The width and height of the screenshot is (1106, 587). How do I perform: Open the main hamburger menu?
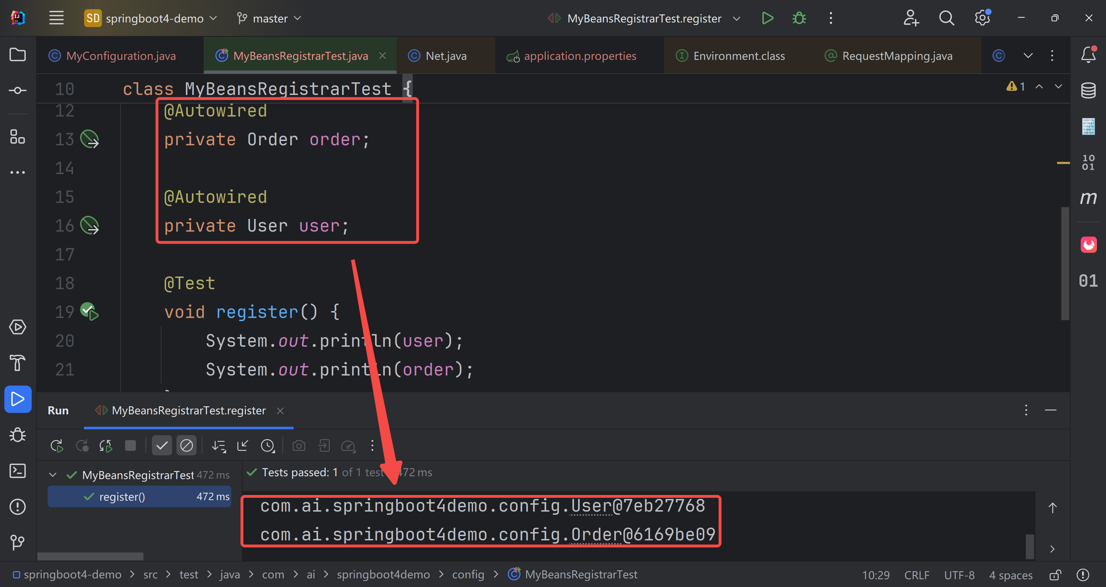pos(56,18)
